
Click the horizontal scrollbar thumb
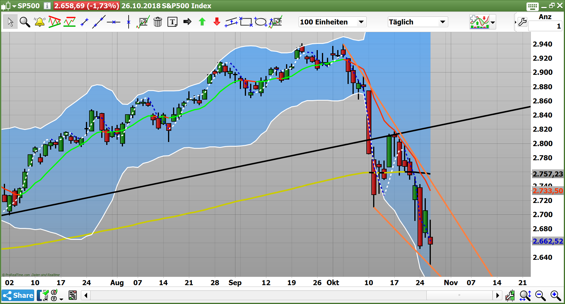tap(459, 295)
